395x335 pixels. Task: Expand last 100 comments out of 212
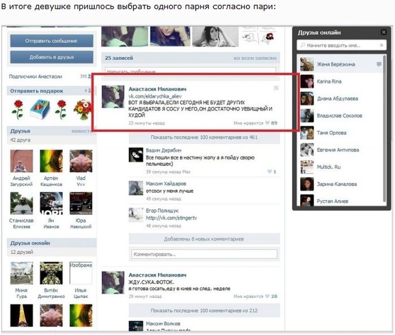pos(204,310)
